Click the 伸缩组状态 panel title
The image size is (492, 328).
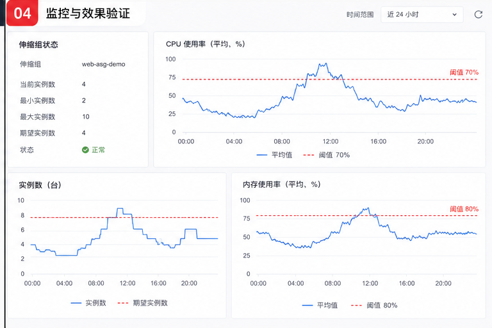pos(38,45)
